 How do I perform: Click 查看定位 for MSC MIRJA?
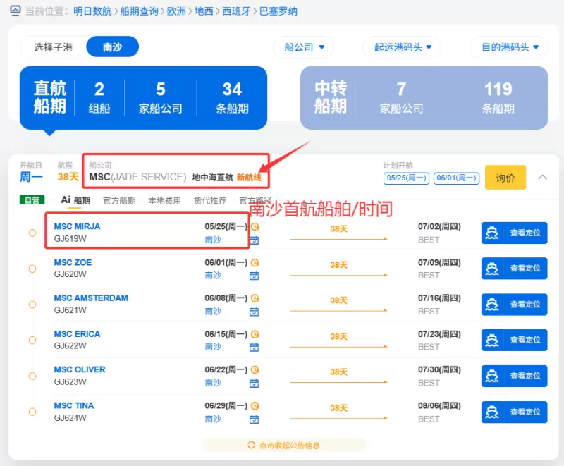pos(525,233)
